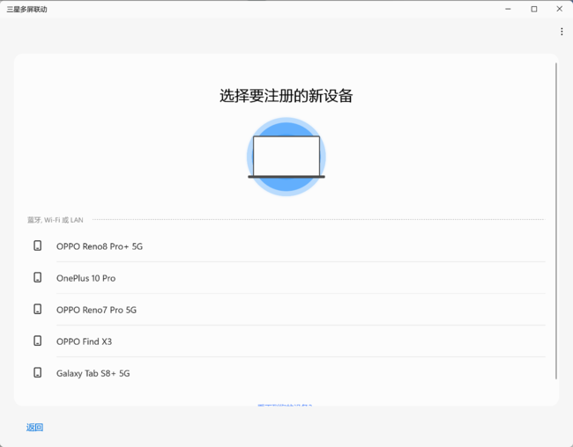Screen dimensions: 573x447
Task: Select the OPPO Find X3 entry
Action: pyautogui.click(x=286, y=341)
